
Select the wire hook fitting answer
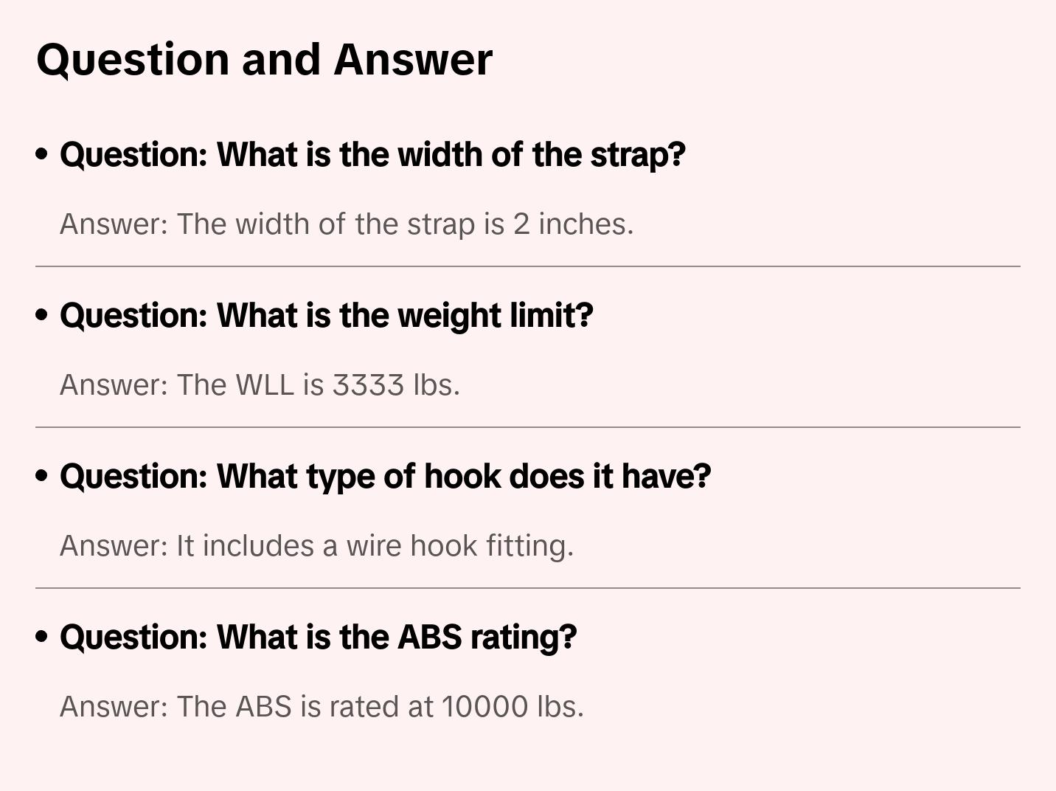[316, 546]
